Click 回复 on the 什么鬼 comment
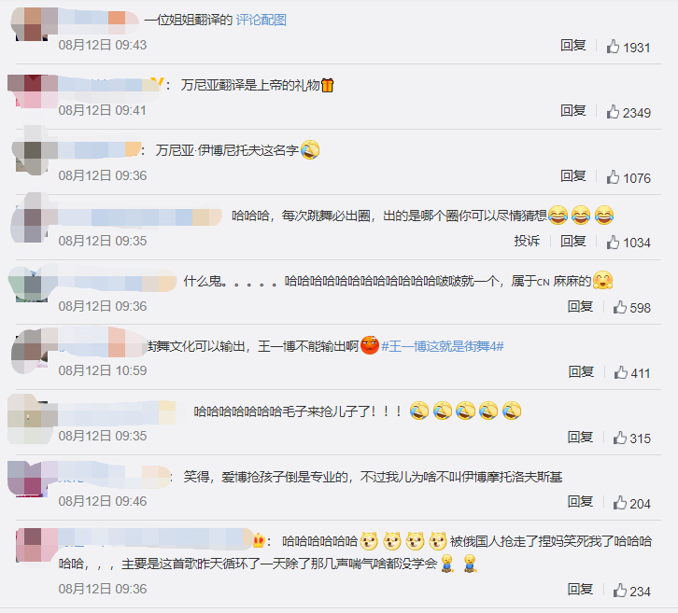This screenshot has width=678, height=613. (x=580, y=306)
